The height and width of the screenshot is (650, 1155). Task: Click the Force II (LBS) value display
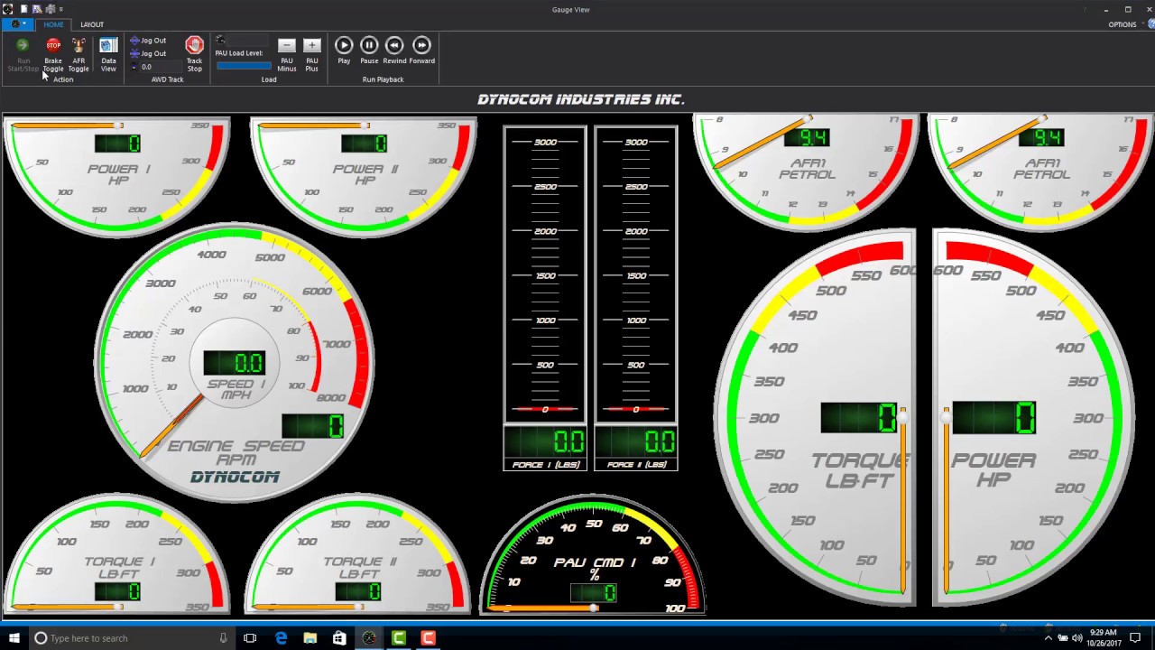[635, 441]
